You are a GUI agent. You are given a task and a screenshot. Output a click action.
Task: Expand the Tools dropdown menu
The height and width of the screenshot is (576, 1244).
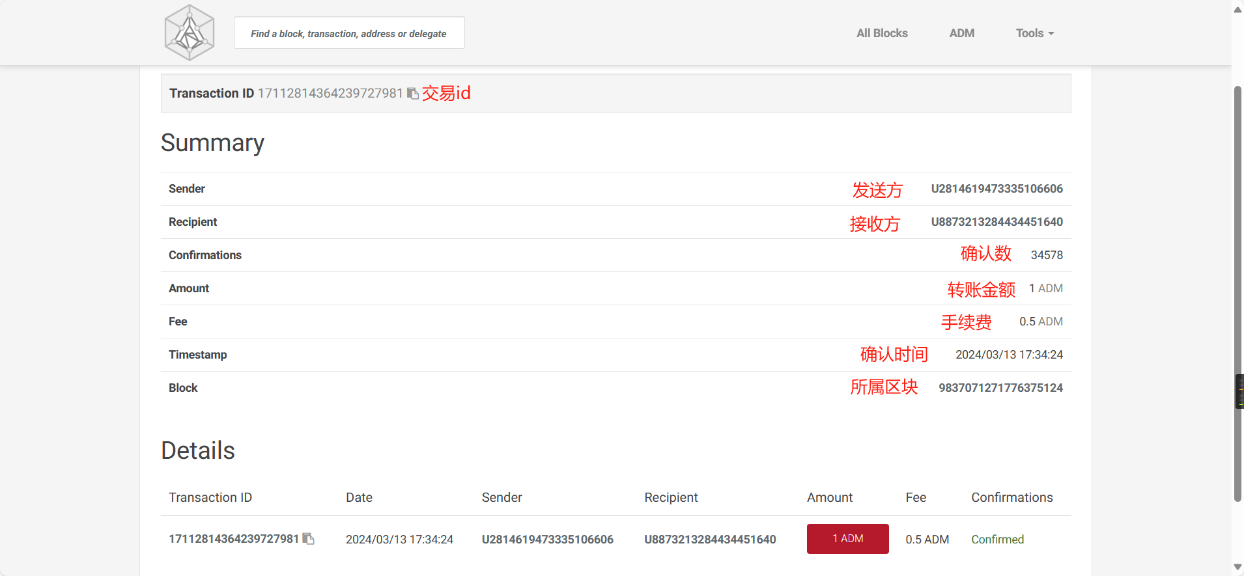1034,33
